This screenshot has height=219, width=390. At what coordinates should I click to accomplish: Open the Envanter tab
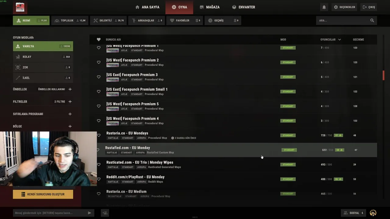[x=243, y=7]
